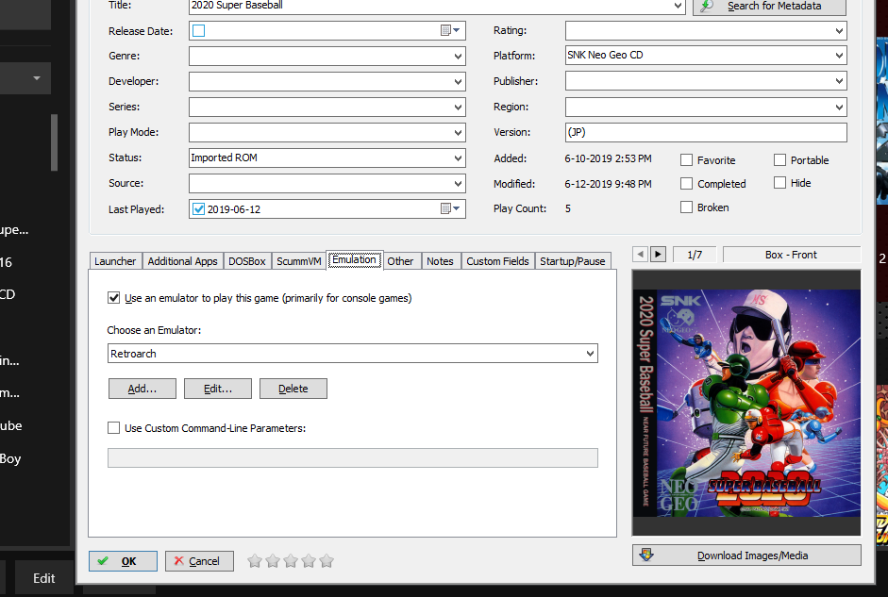The image size is (888, 597).
Task: Expand the Genre dropdown
Action: coord(458,56)
